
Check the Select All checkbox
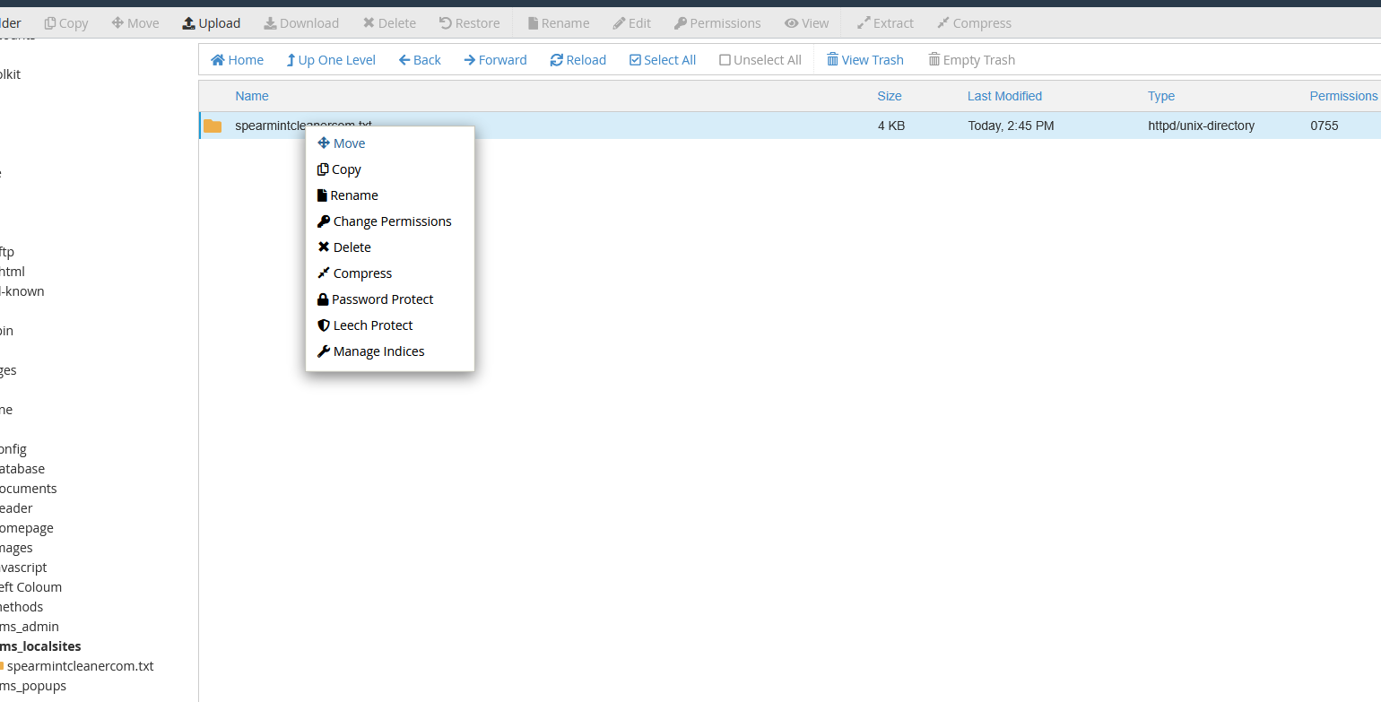click(x=636, y=60)
